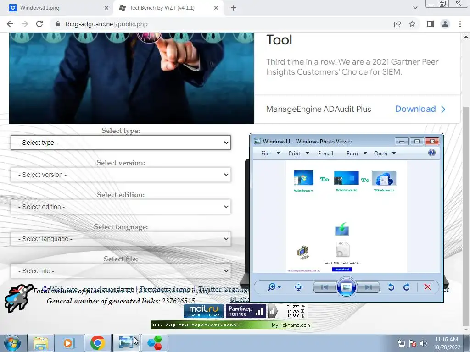Open zoom magnifier control in Photo Viewer
The width and height of the screenshot is (470, 352).
274,287
